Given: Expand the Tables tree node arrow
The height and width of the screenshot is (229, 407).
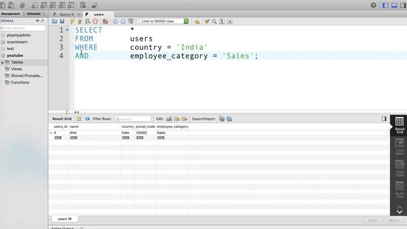Looking at the screenshot, I should click(x=3, y=62).
